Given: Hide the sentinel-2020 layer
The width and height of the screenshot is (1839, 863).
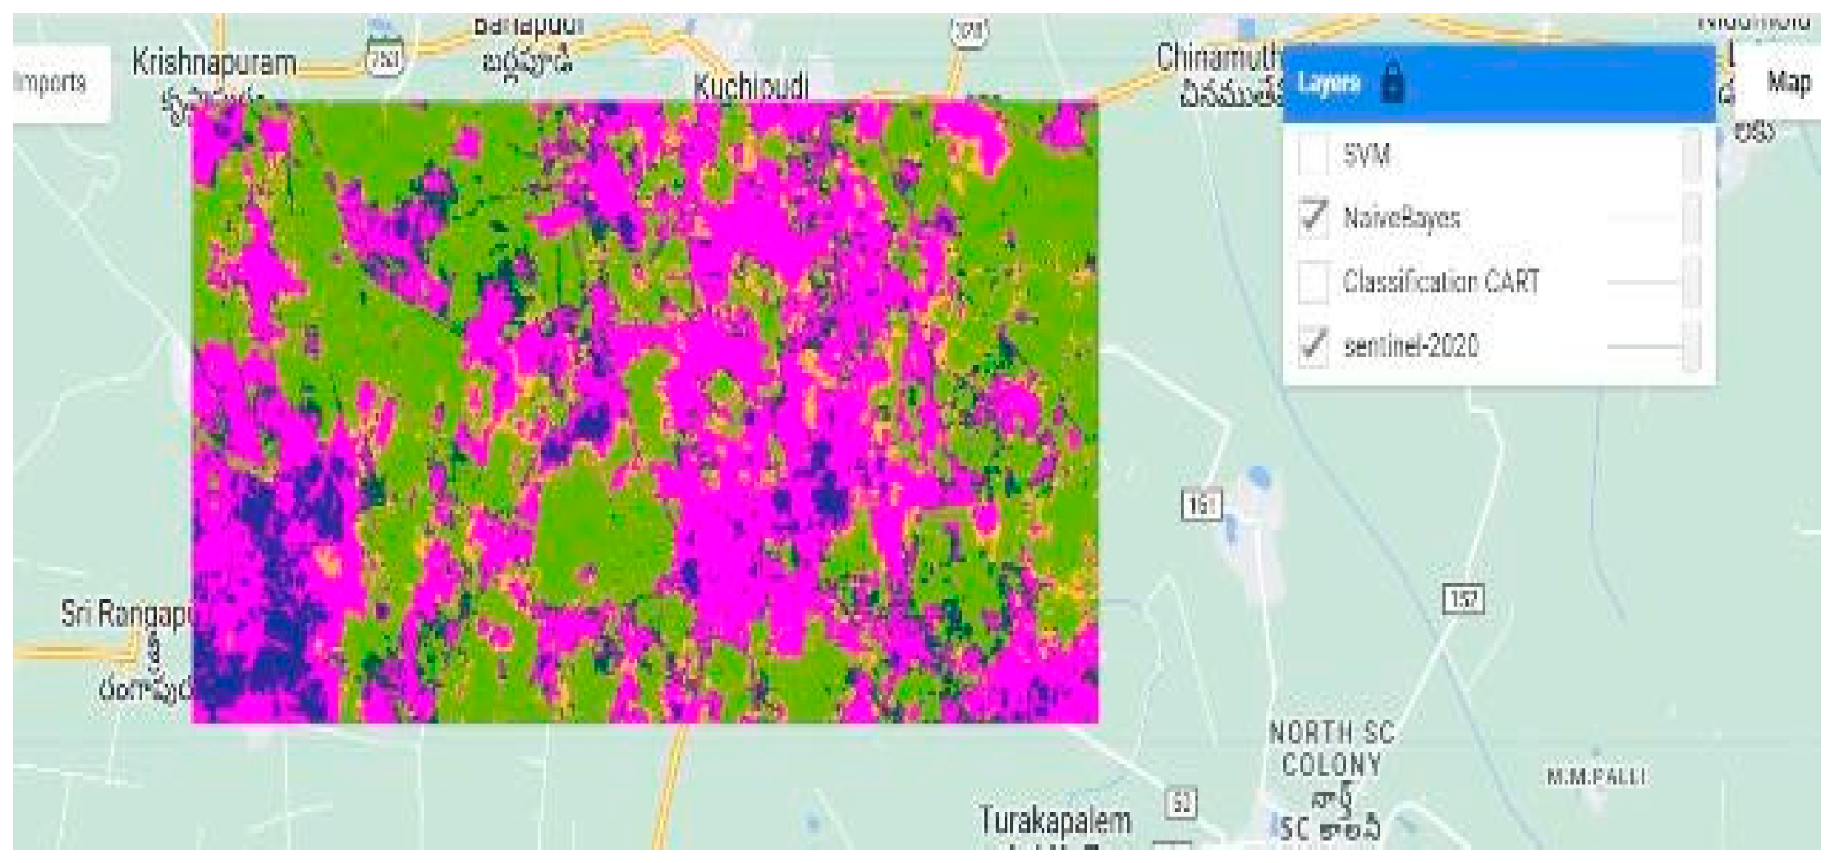Looking at the screenshot, I should (x=1313, y=345).
